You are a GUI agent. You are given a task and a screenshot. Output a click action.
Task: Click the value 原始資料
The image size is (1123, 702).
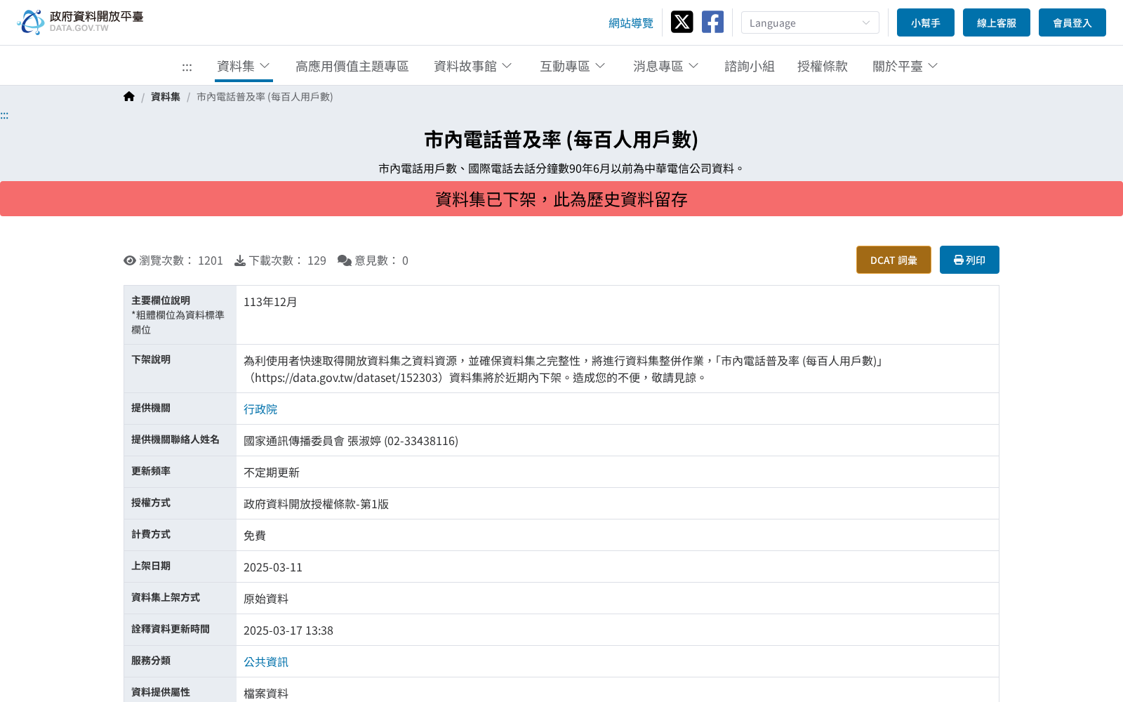tap(266, 599)
